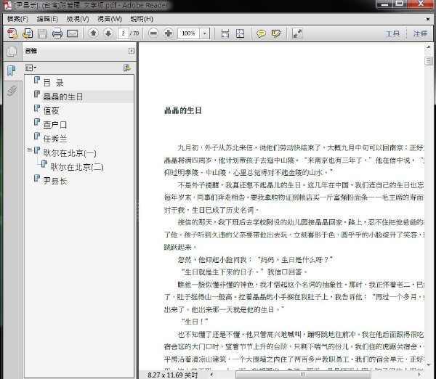Open the 說明(H) menu
Screen dimensions: 436x379
click(142, 19)
